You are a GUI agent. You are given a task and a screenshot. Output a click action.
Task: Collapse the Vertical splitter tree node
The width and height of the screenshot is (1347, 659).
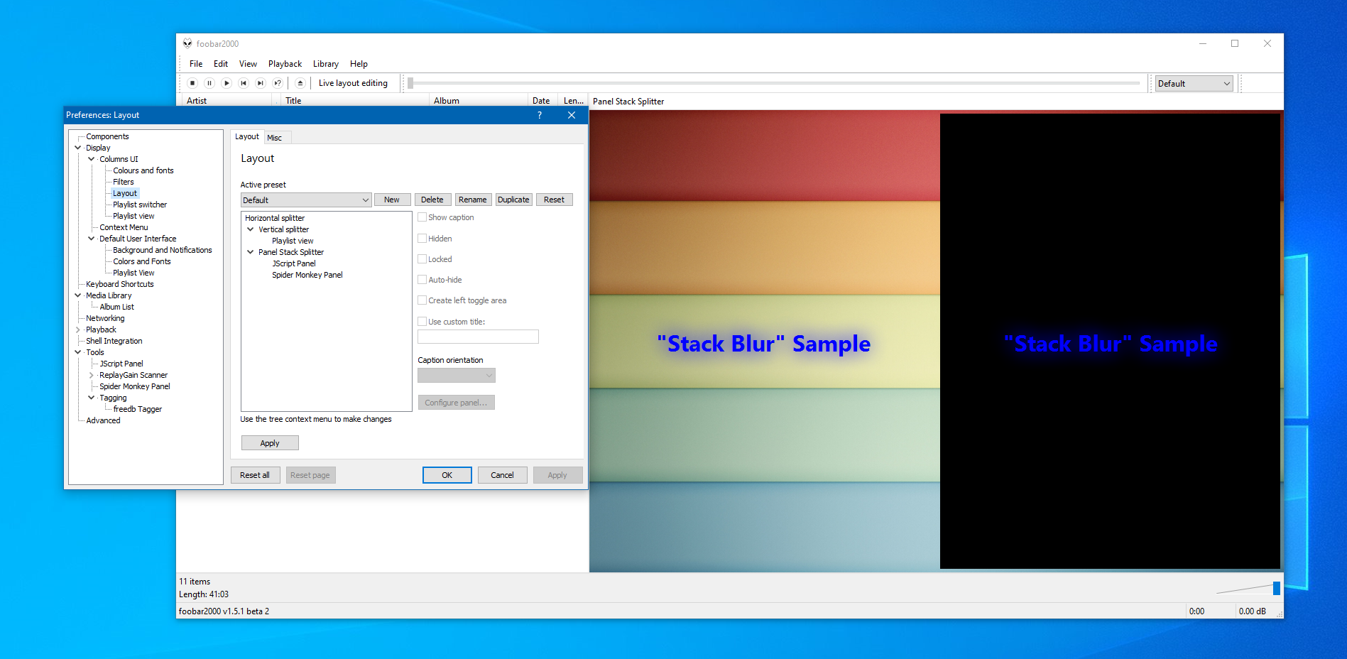click(250, 229)
